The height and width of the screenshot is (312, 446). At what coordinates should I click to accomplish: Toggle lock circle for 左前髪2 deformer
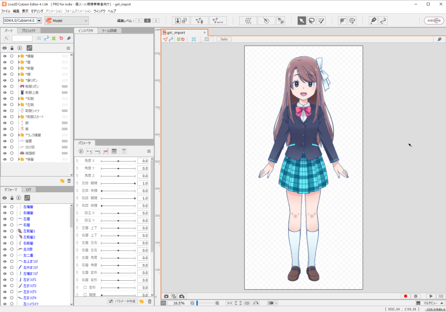[12, 237]
